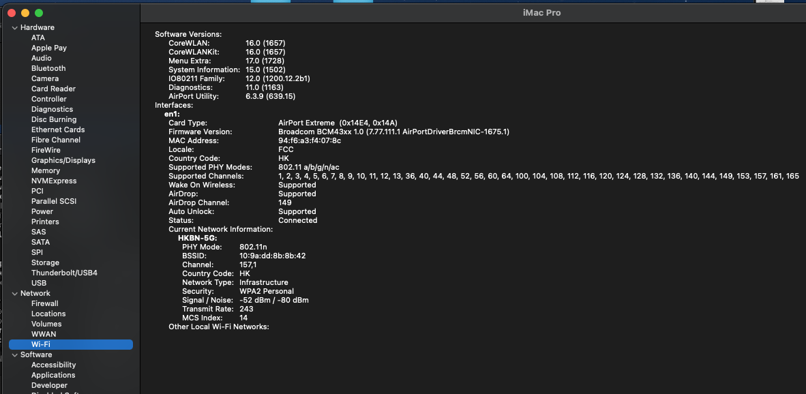Open the Camera hardware entry
Screen dimensions: 806x394
tap(45, 78)
